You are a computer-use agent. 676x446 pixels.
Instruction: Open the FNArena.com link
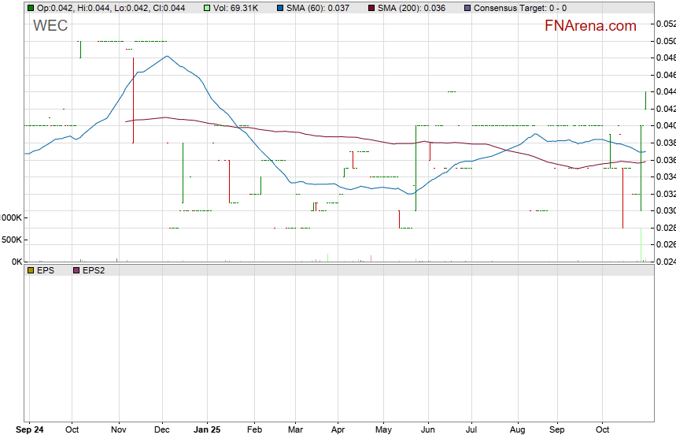(590, 26)
